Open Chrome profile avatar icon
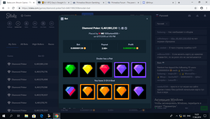The height and width of the screenshot is (119, 210). 202,8
